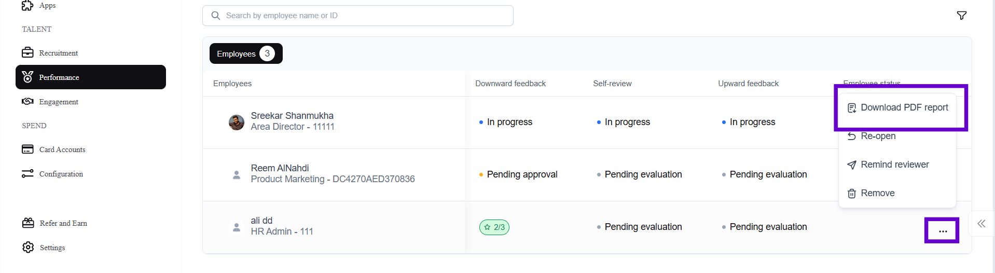Select Re-open from the context menu
Viewport: 995px width, 273px height.
click(878, 136)
